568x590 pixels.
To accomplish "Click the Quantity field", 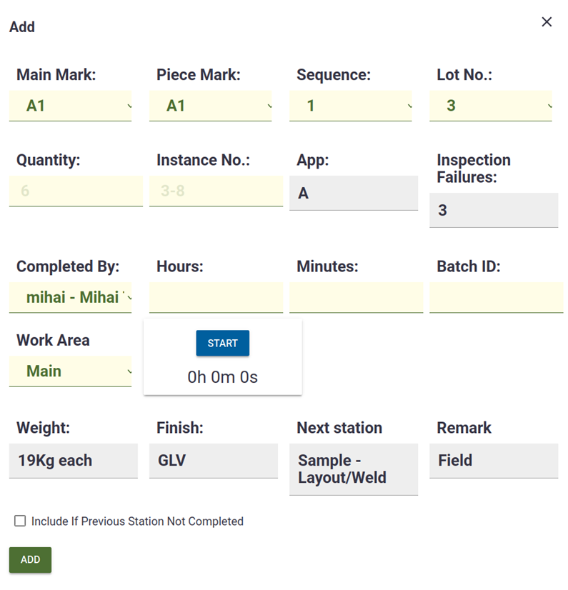I will (x=76, y=191).
